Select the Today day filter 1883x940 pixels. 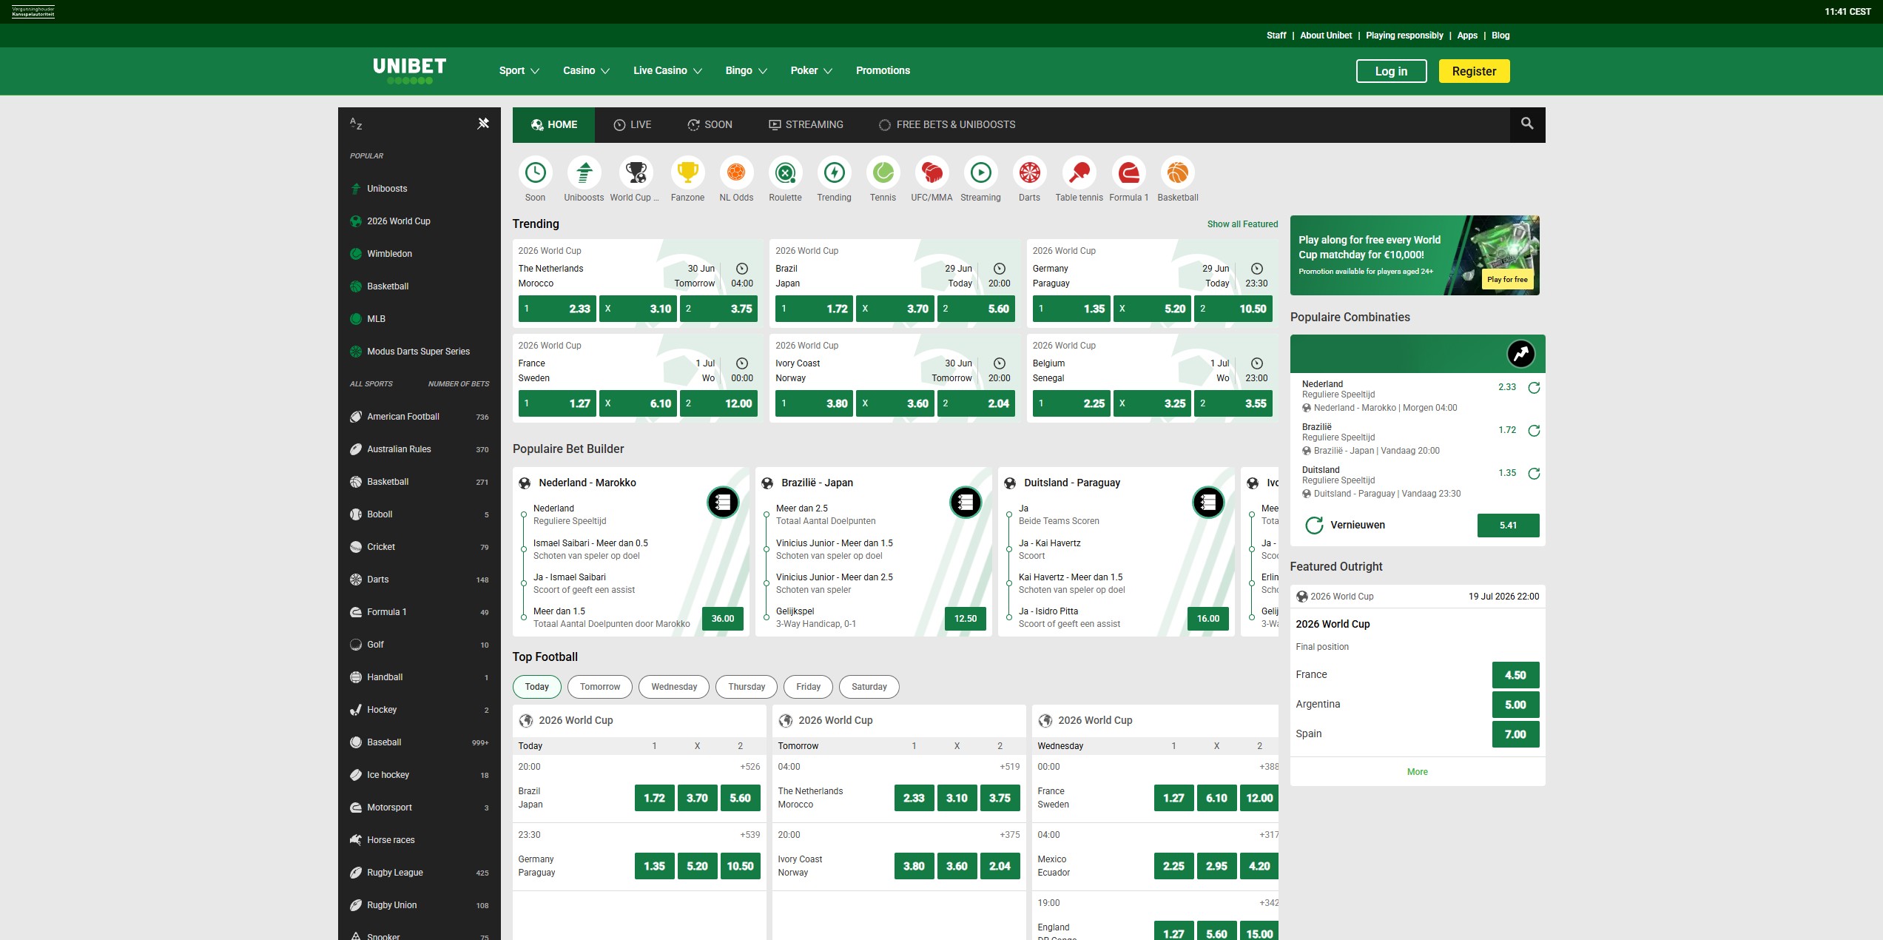[x=537, y=687]
